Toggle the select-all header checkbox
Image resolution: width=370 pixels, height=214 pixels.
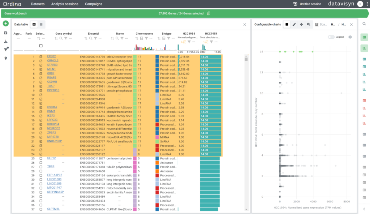click(x=41, y=46)
